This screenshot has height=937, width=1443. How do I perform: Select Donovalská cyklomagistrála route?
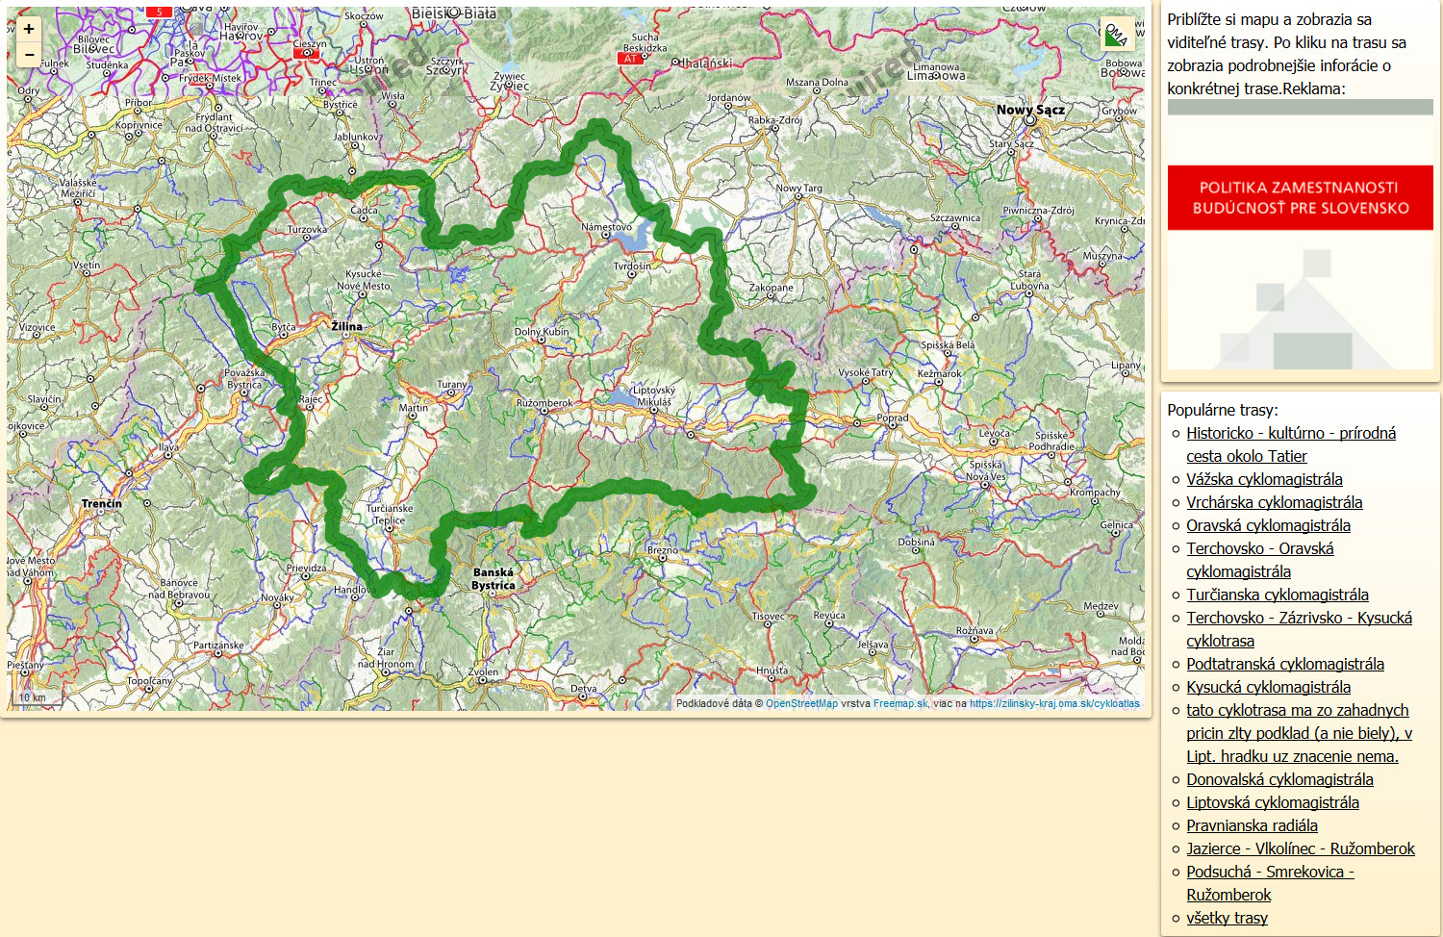pyautogui.click(x=1278, y=779)
